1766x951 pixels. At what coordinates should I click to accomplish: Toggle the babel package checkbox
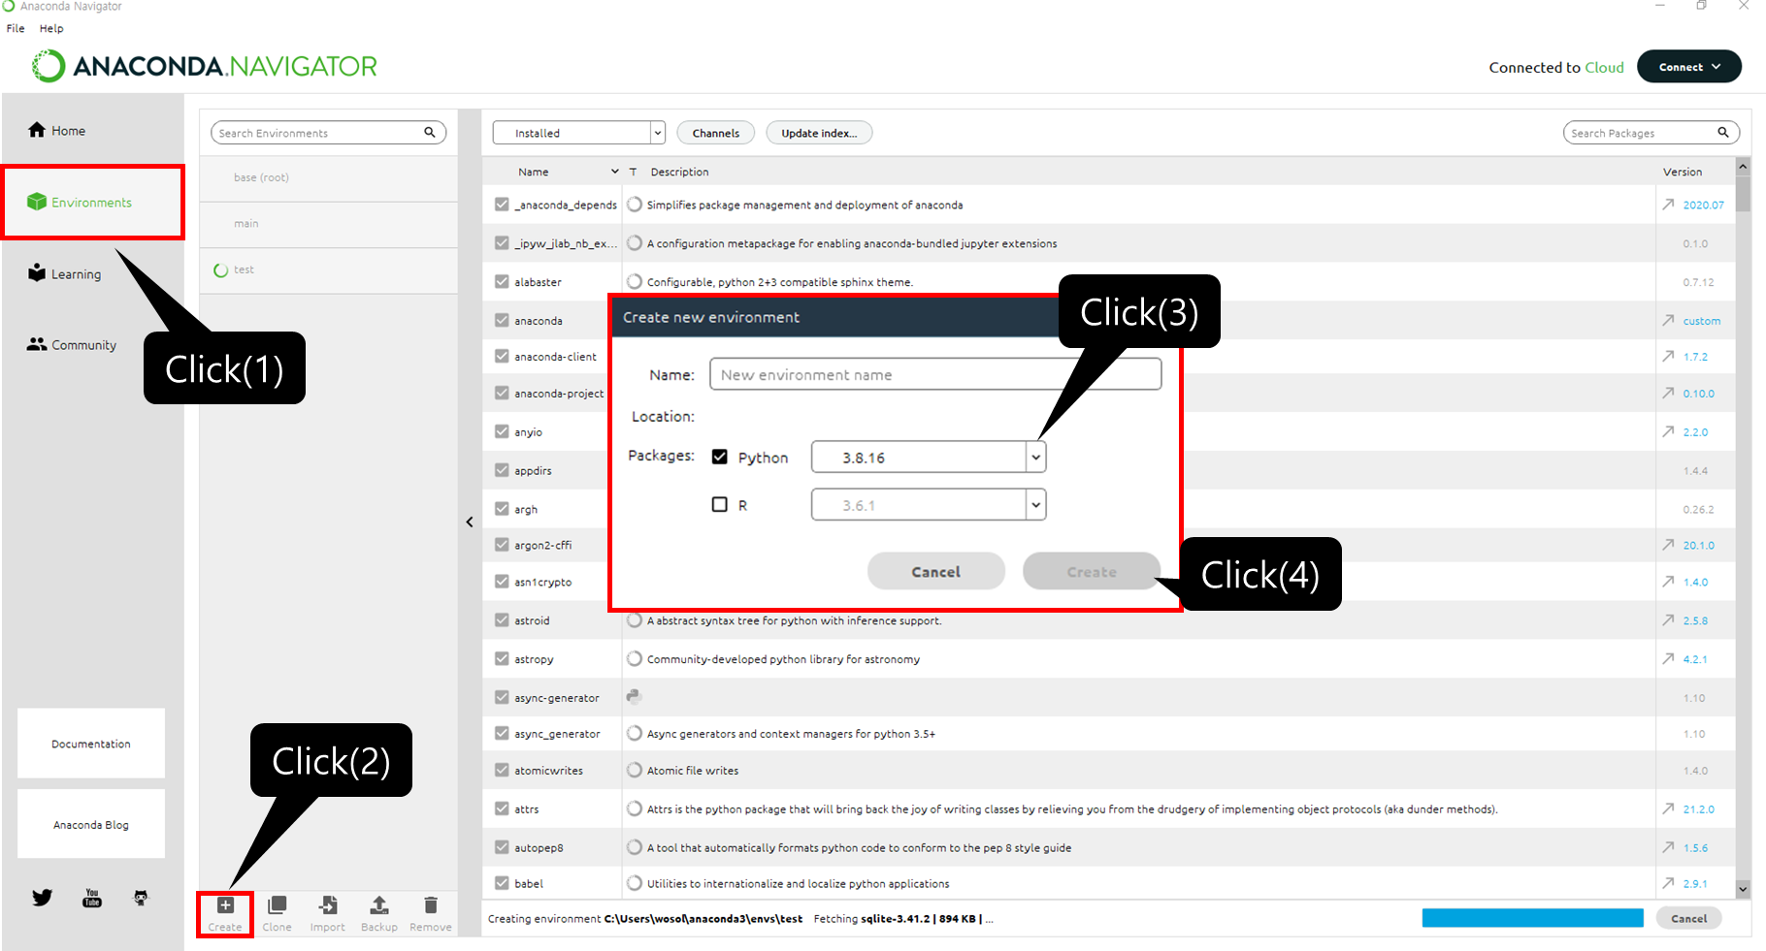coord(502,883)
